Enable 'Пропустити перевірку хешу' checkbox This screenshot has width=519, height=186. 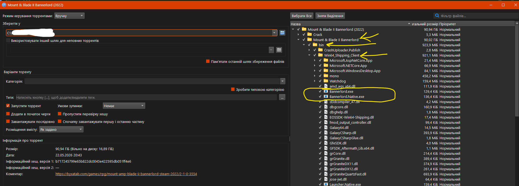60,114
